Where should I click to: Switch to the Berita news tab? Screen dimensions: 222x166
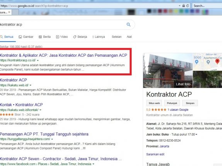[44, 37]
